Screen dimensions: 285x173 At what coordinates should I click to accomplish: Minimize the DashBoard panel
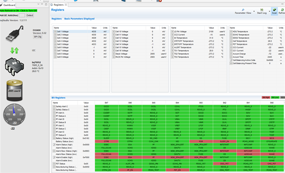coord(42,4)
